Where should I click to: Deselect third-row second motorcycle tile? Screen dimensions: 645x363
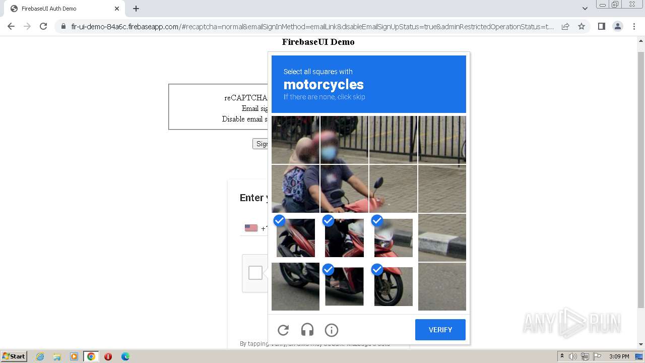[x=344, y=237]
